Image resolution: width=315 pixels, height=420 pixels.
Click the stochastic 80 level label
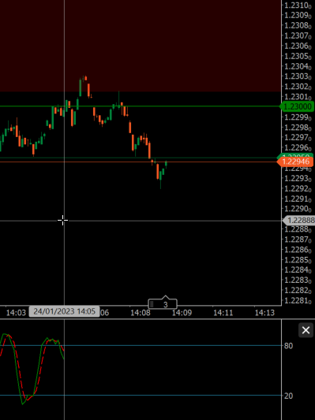pos(288,346)
